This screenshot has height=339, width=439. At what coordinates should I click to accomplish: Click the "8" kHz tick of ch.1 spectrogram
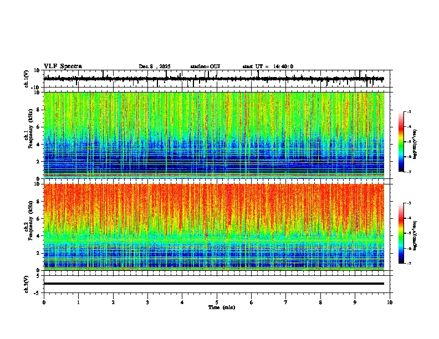[x=39, y=110]
